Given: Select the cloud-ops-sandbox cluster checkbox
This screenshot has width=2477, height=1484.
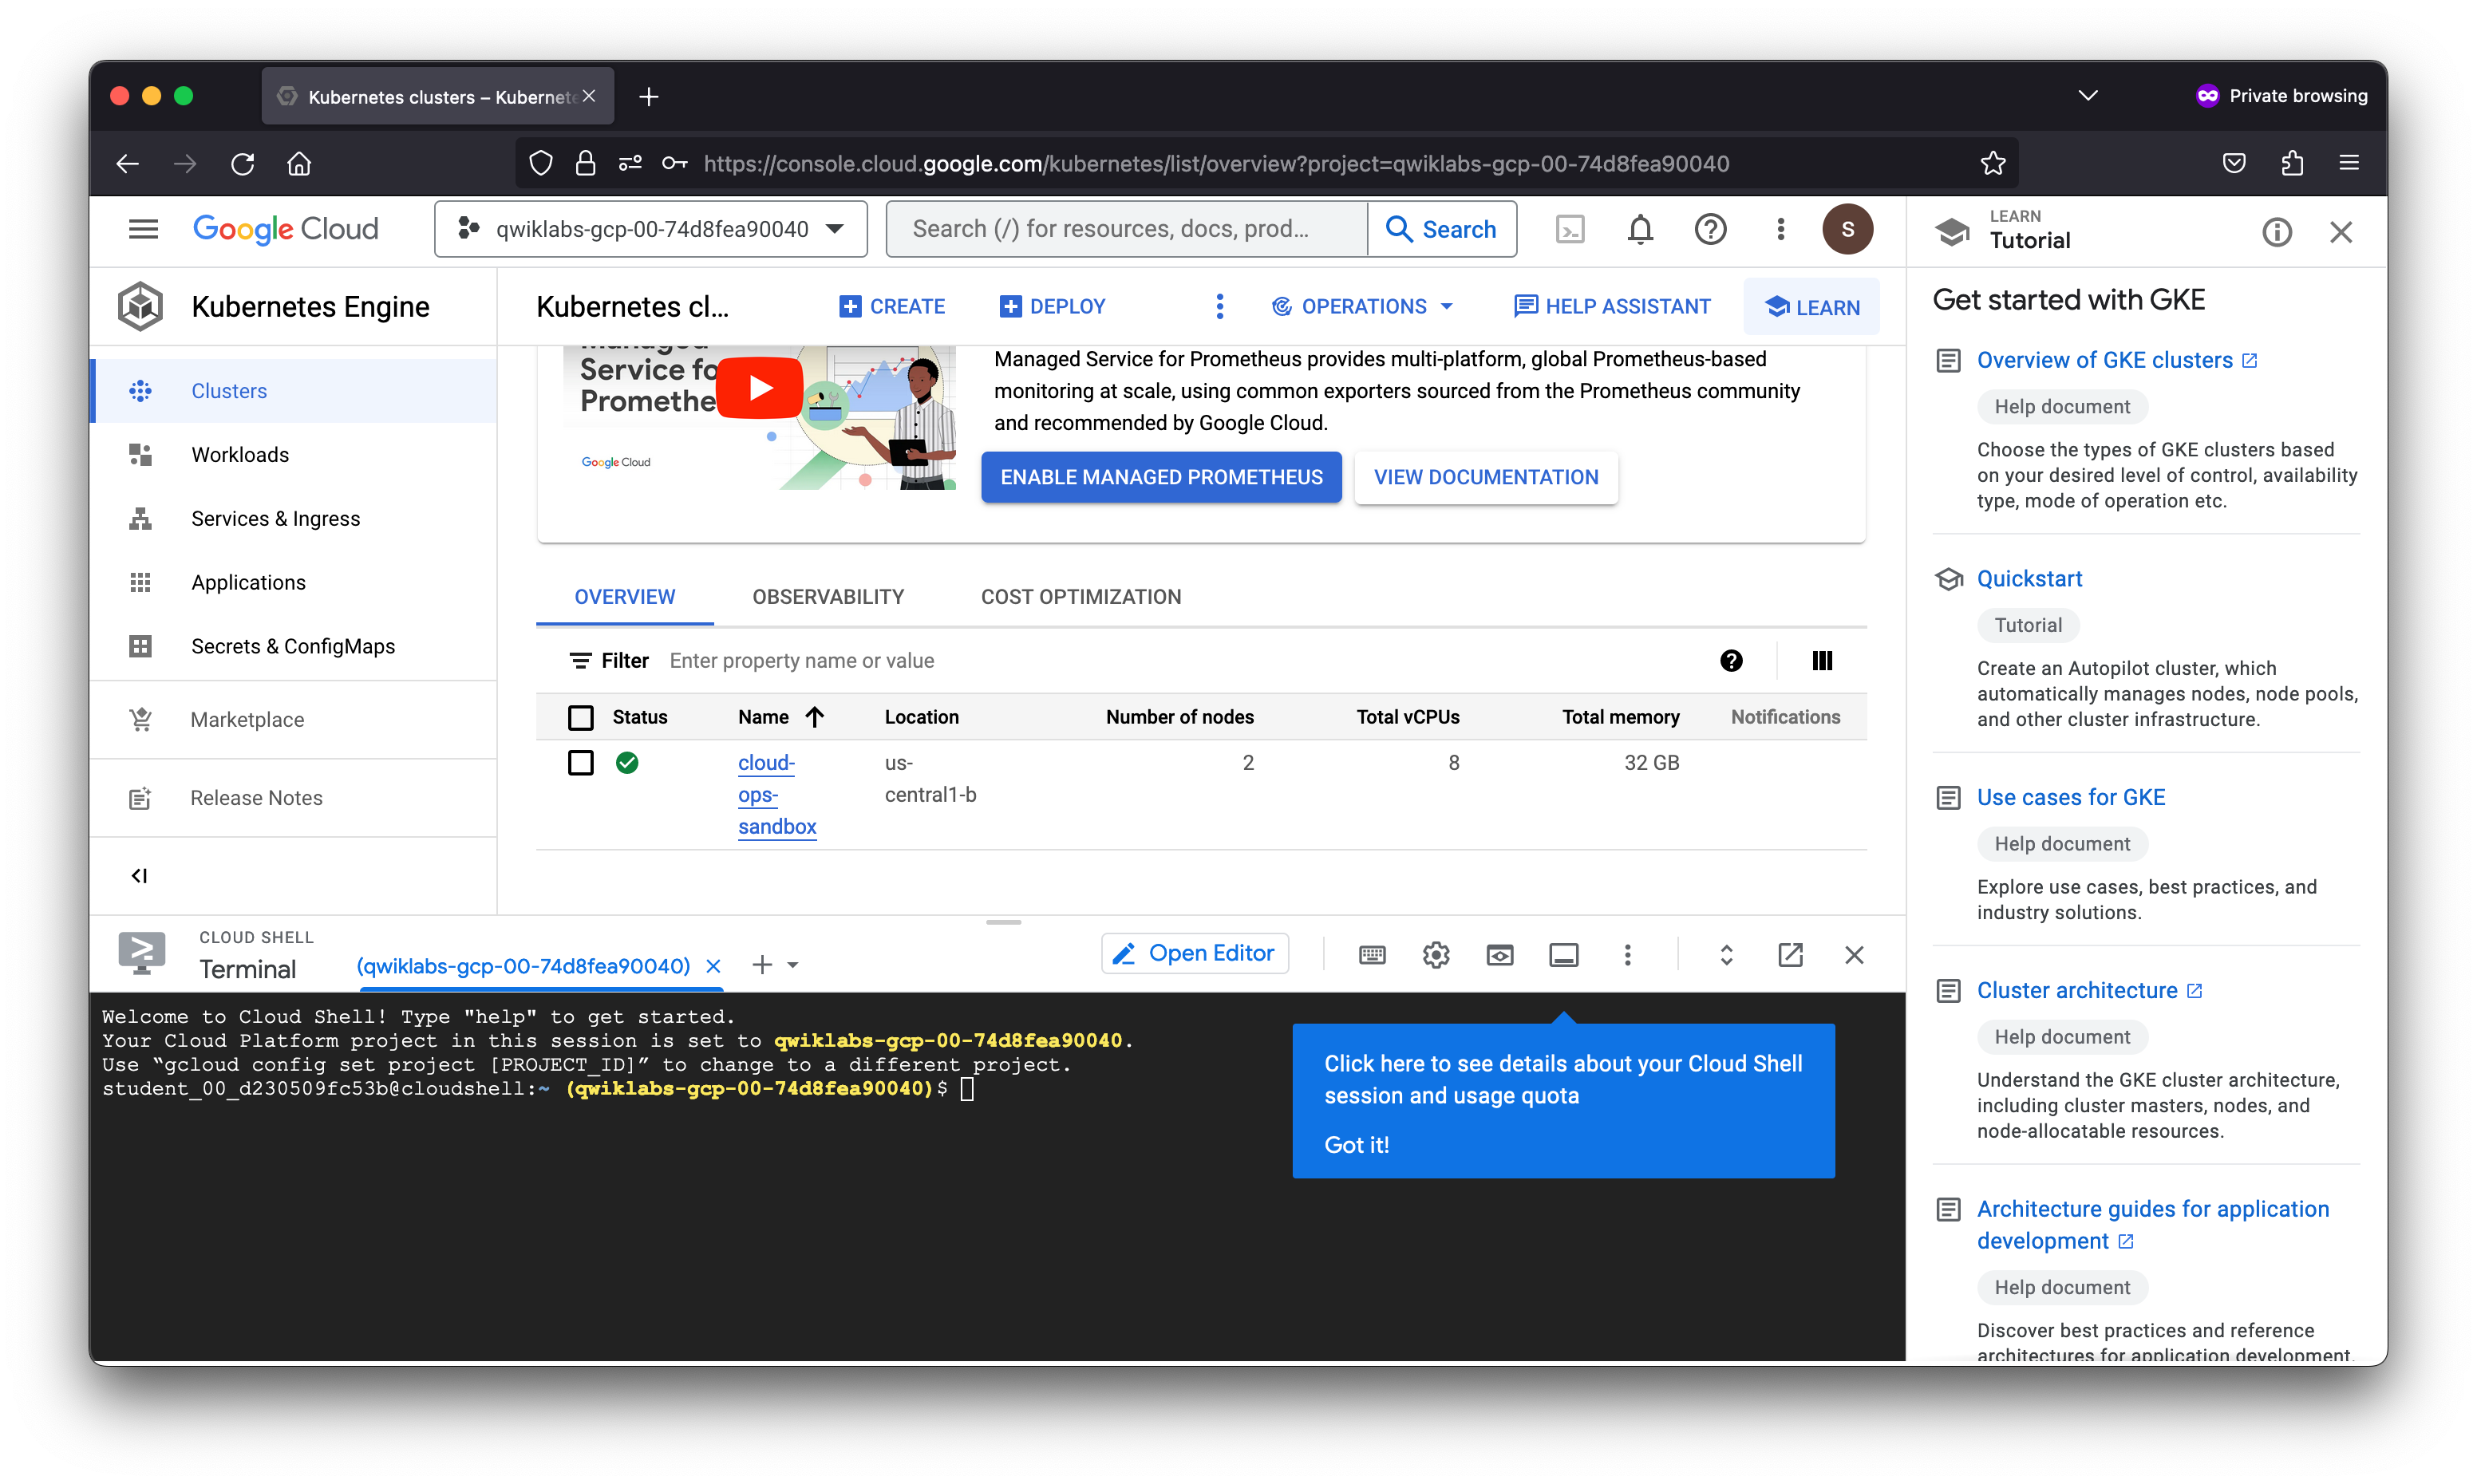Looking at the screenshot, I should [580, 763].
